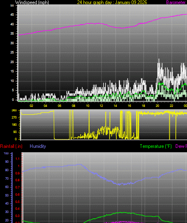Click the 20 hour label on the time axis
Viewport: 187px width, 223px height.
coord(157,106)
